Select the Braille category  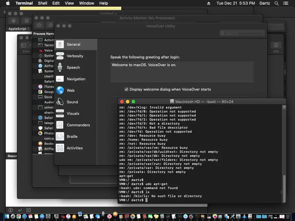[x=76, y=136]
